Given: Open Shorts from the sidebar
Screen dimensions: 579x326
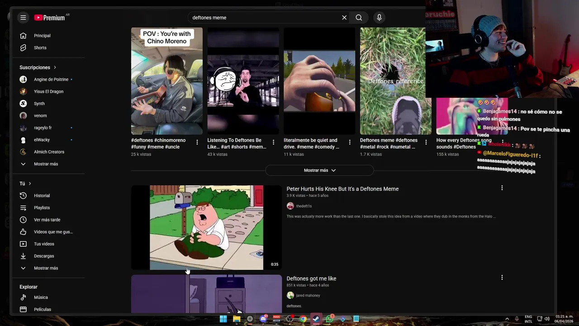Looking at the screenshot, I should (x=23, y=48).
